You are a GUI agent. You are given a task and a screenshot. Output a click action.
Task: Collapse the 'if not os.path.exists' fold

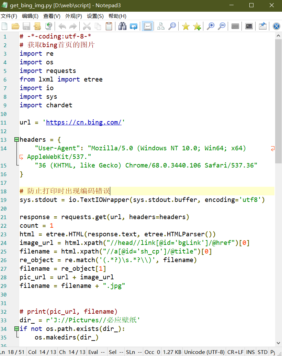tap(16, 328)
